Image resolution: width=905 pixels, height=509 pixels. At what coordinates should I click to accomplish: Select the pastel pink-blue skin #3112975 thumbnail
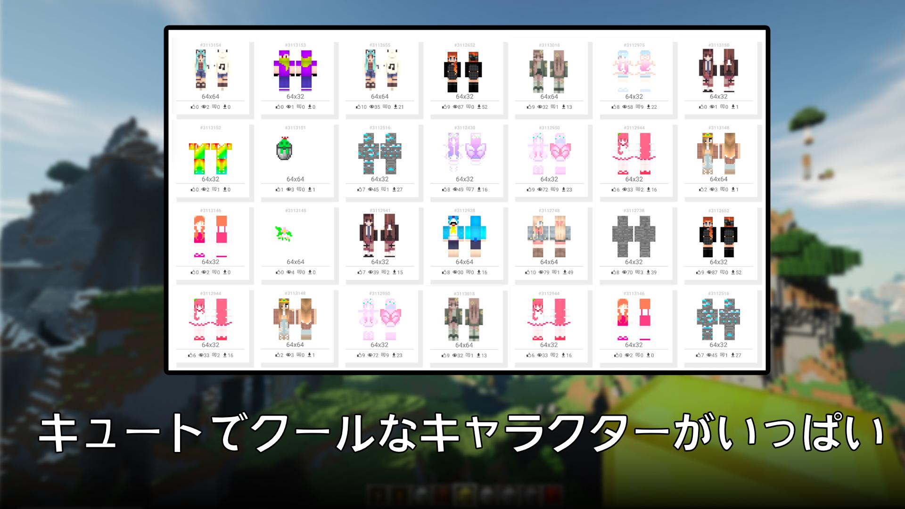coord(634,71)
